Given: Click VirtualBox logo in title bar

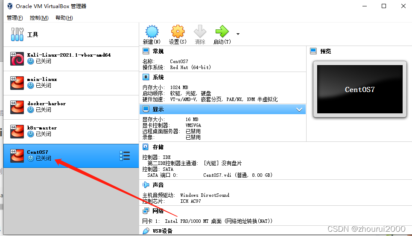Looking at the screenshot, I should click(x=10, y=6).
